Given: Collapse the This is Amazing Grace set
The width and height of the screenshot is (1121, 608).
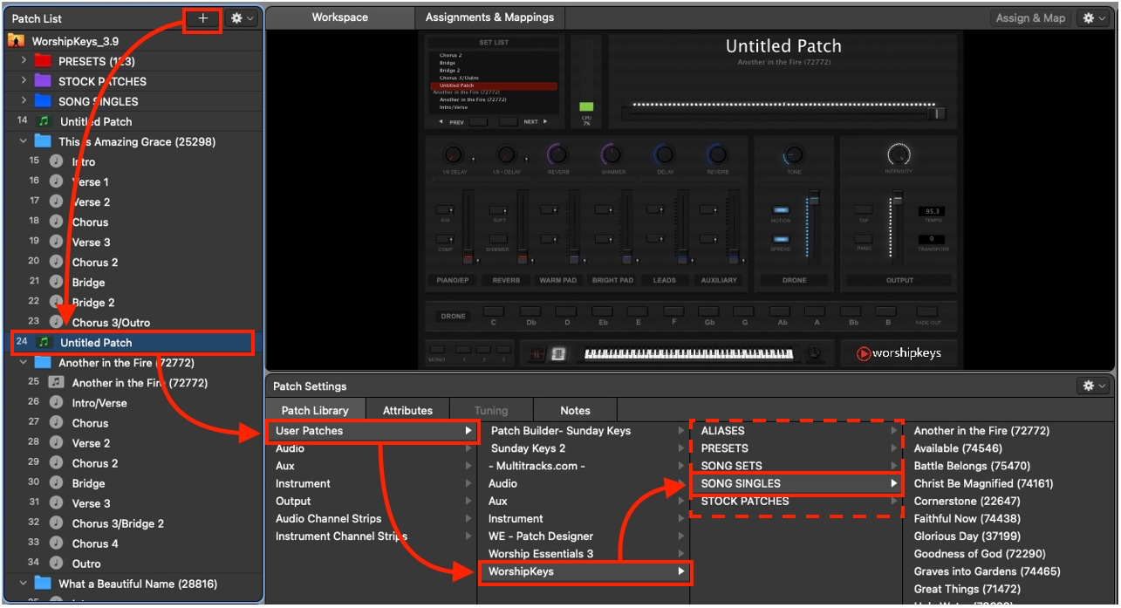Looking at the screenshot, I should click(24, 141).
